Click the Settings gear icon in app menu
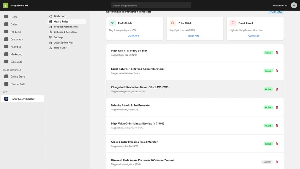This screenshot has width=300, height=169. click(51, 37)
